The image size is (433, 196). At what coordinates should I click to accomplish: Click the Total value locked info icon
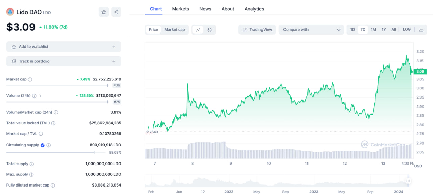click(53, 123)
